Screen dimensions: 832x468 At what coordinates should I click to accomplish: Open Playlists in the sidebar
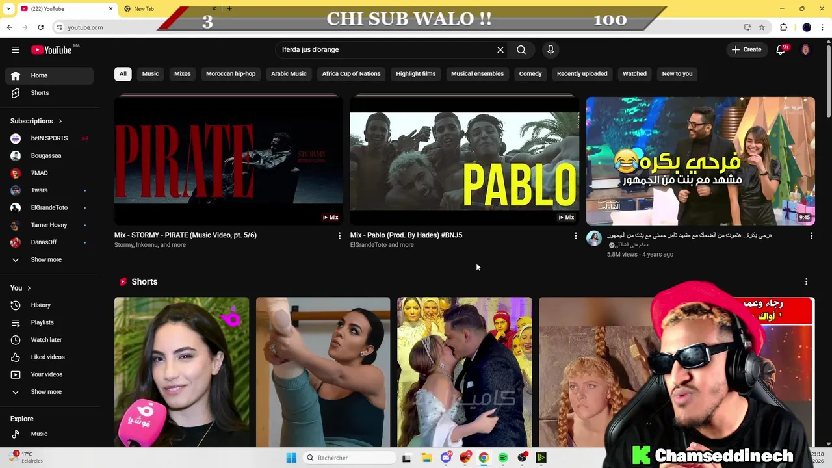click(49, 322)
